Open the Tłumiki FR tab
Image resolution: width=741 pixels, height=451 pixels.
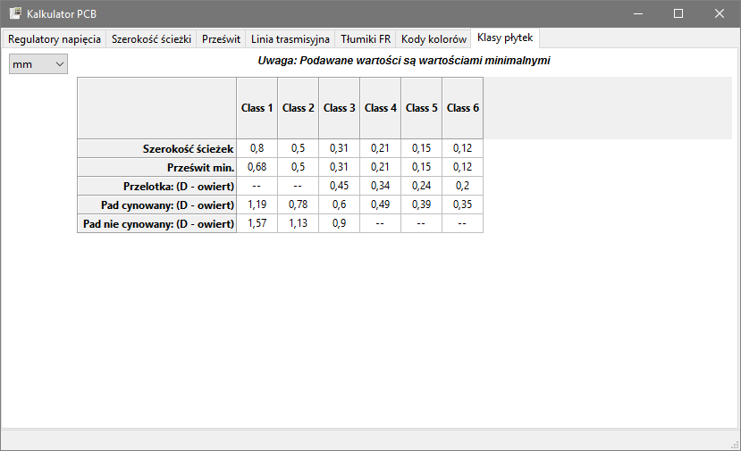(366, 39)
